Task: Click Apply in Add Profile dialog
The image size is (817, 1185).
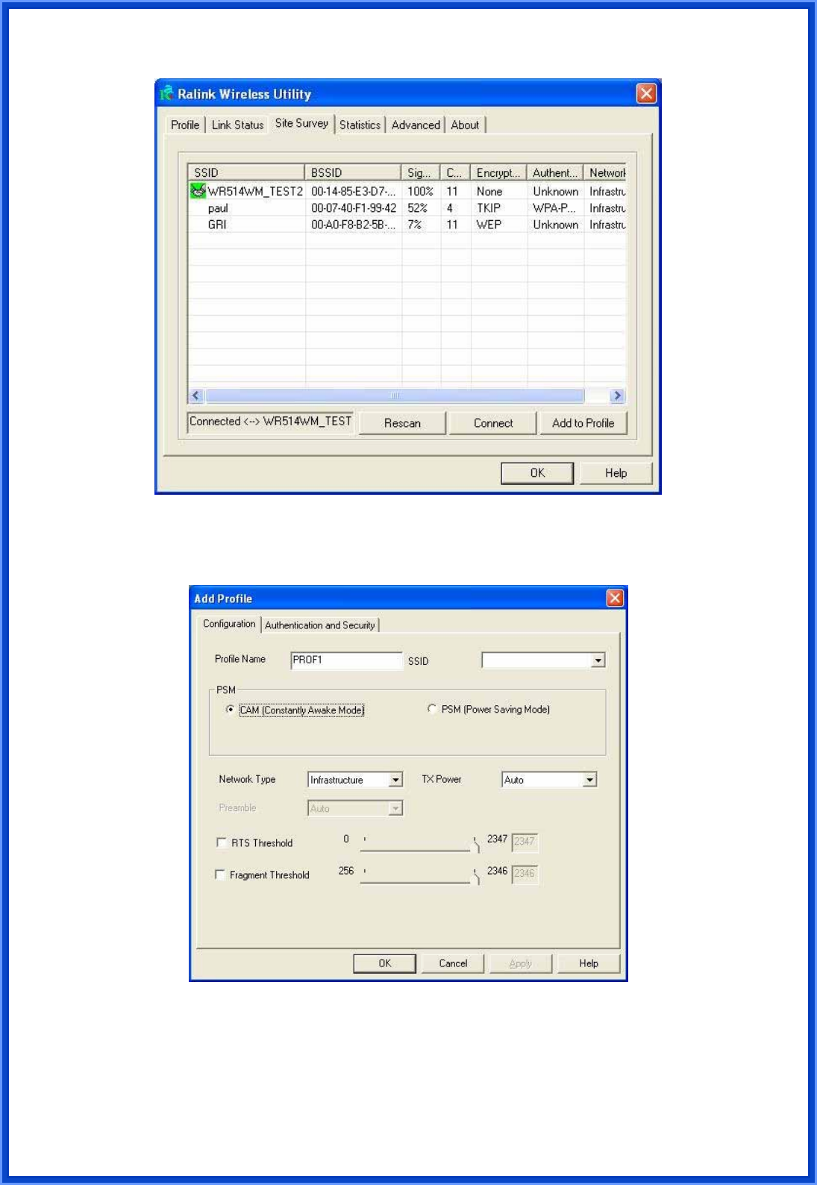Action: 521,963
